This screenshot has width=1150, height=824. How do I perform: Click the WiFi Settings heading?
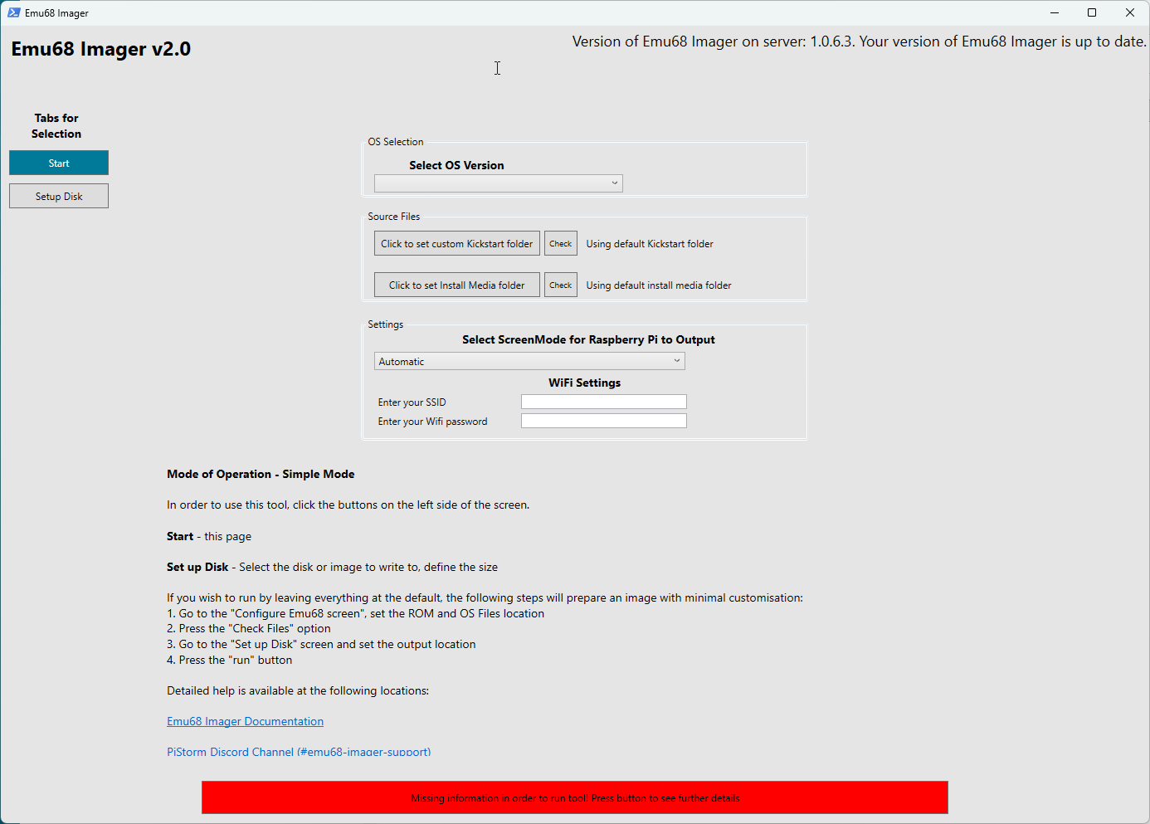click(584, 383)
